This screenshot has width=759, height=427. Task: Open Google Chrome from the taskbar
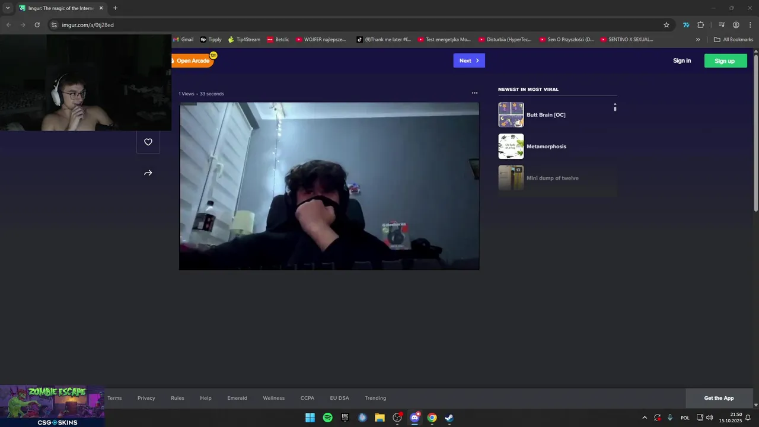click(x=432, y=418)
